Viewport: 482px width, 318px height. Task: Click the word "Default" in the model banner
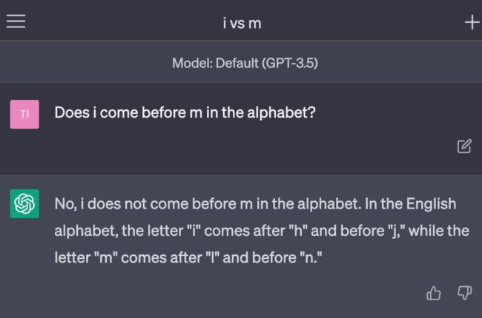pyautogui.click(x=235, y=64)
